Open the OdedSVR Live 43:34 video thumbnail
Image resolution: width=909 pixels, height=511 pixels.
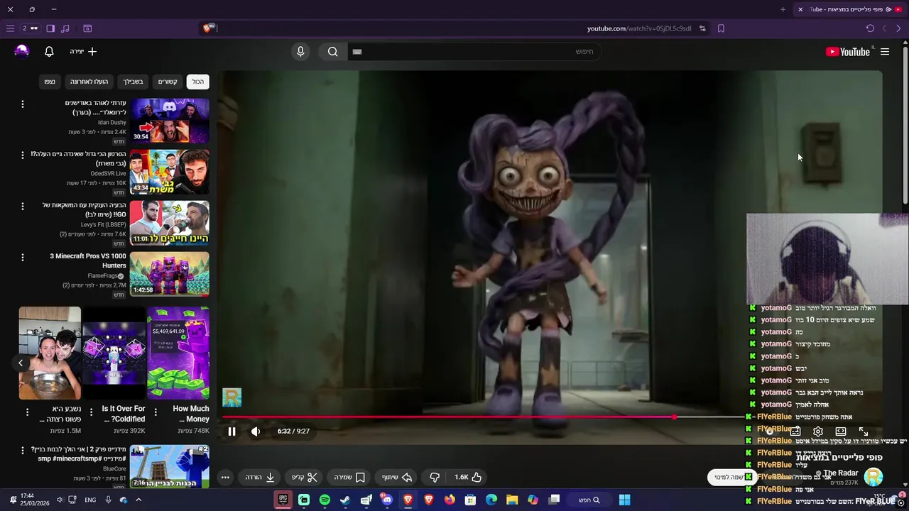click(x=169, y=172)
